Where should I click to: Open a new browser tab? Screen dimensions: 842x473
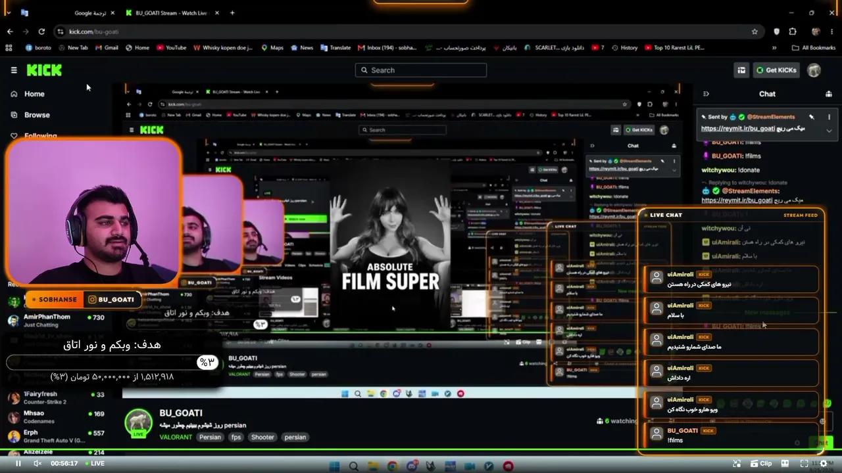point(232,12)
